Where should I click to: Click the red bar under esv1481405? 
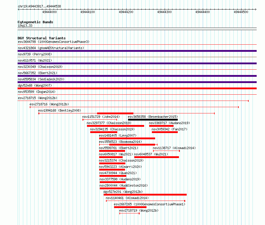coord(127,138)
